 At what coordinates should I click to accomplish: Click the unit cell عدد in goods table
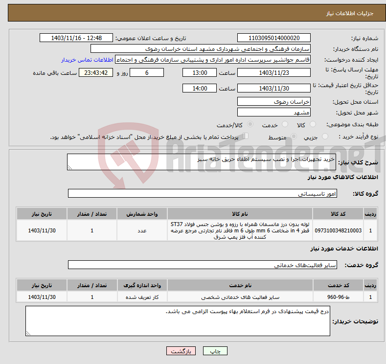[x=142, y=230]
